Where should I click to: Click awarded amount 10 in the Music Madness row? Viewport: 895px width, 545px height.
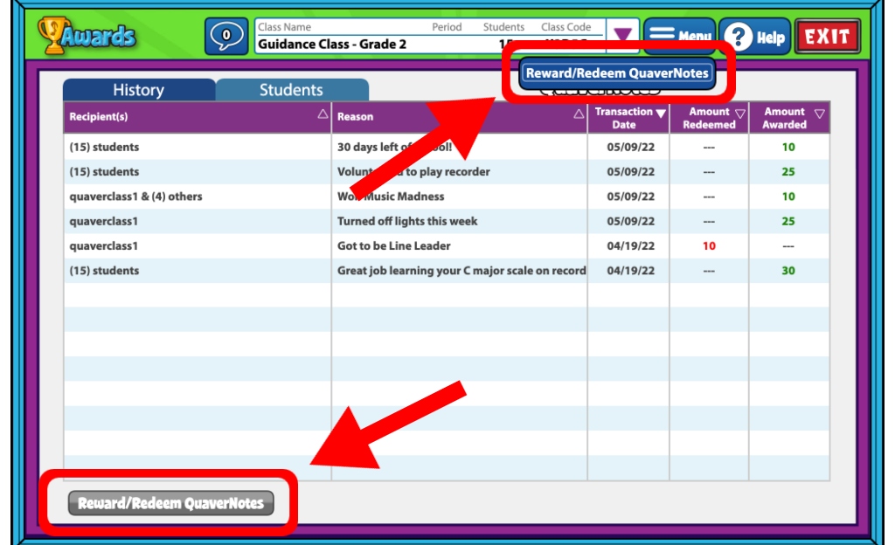point(788,197)
